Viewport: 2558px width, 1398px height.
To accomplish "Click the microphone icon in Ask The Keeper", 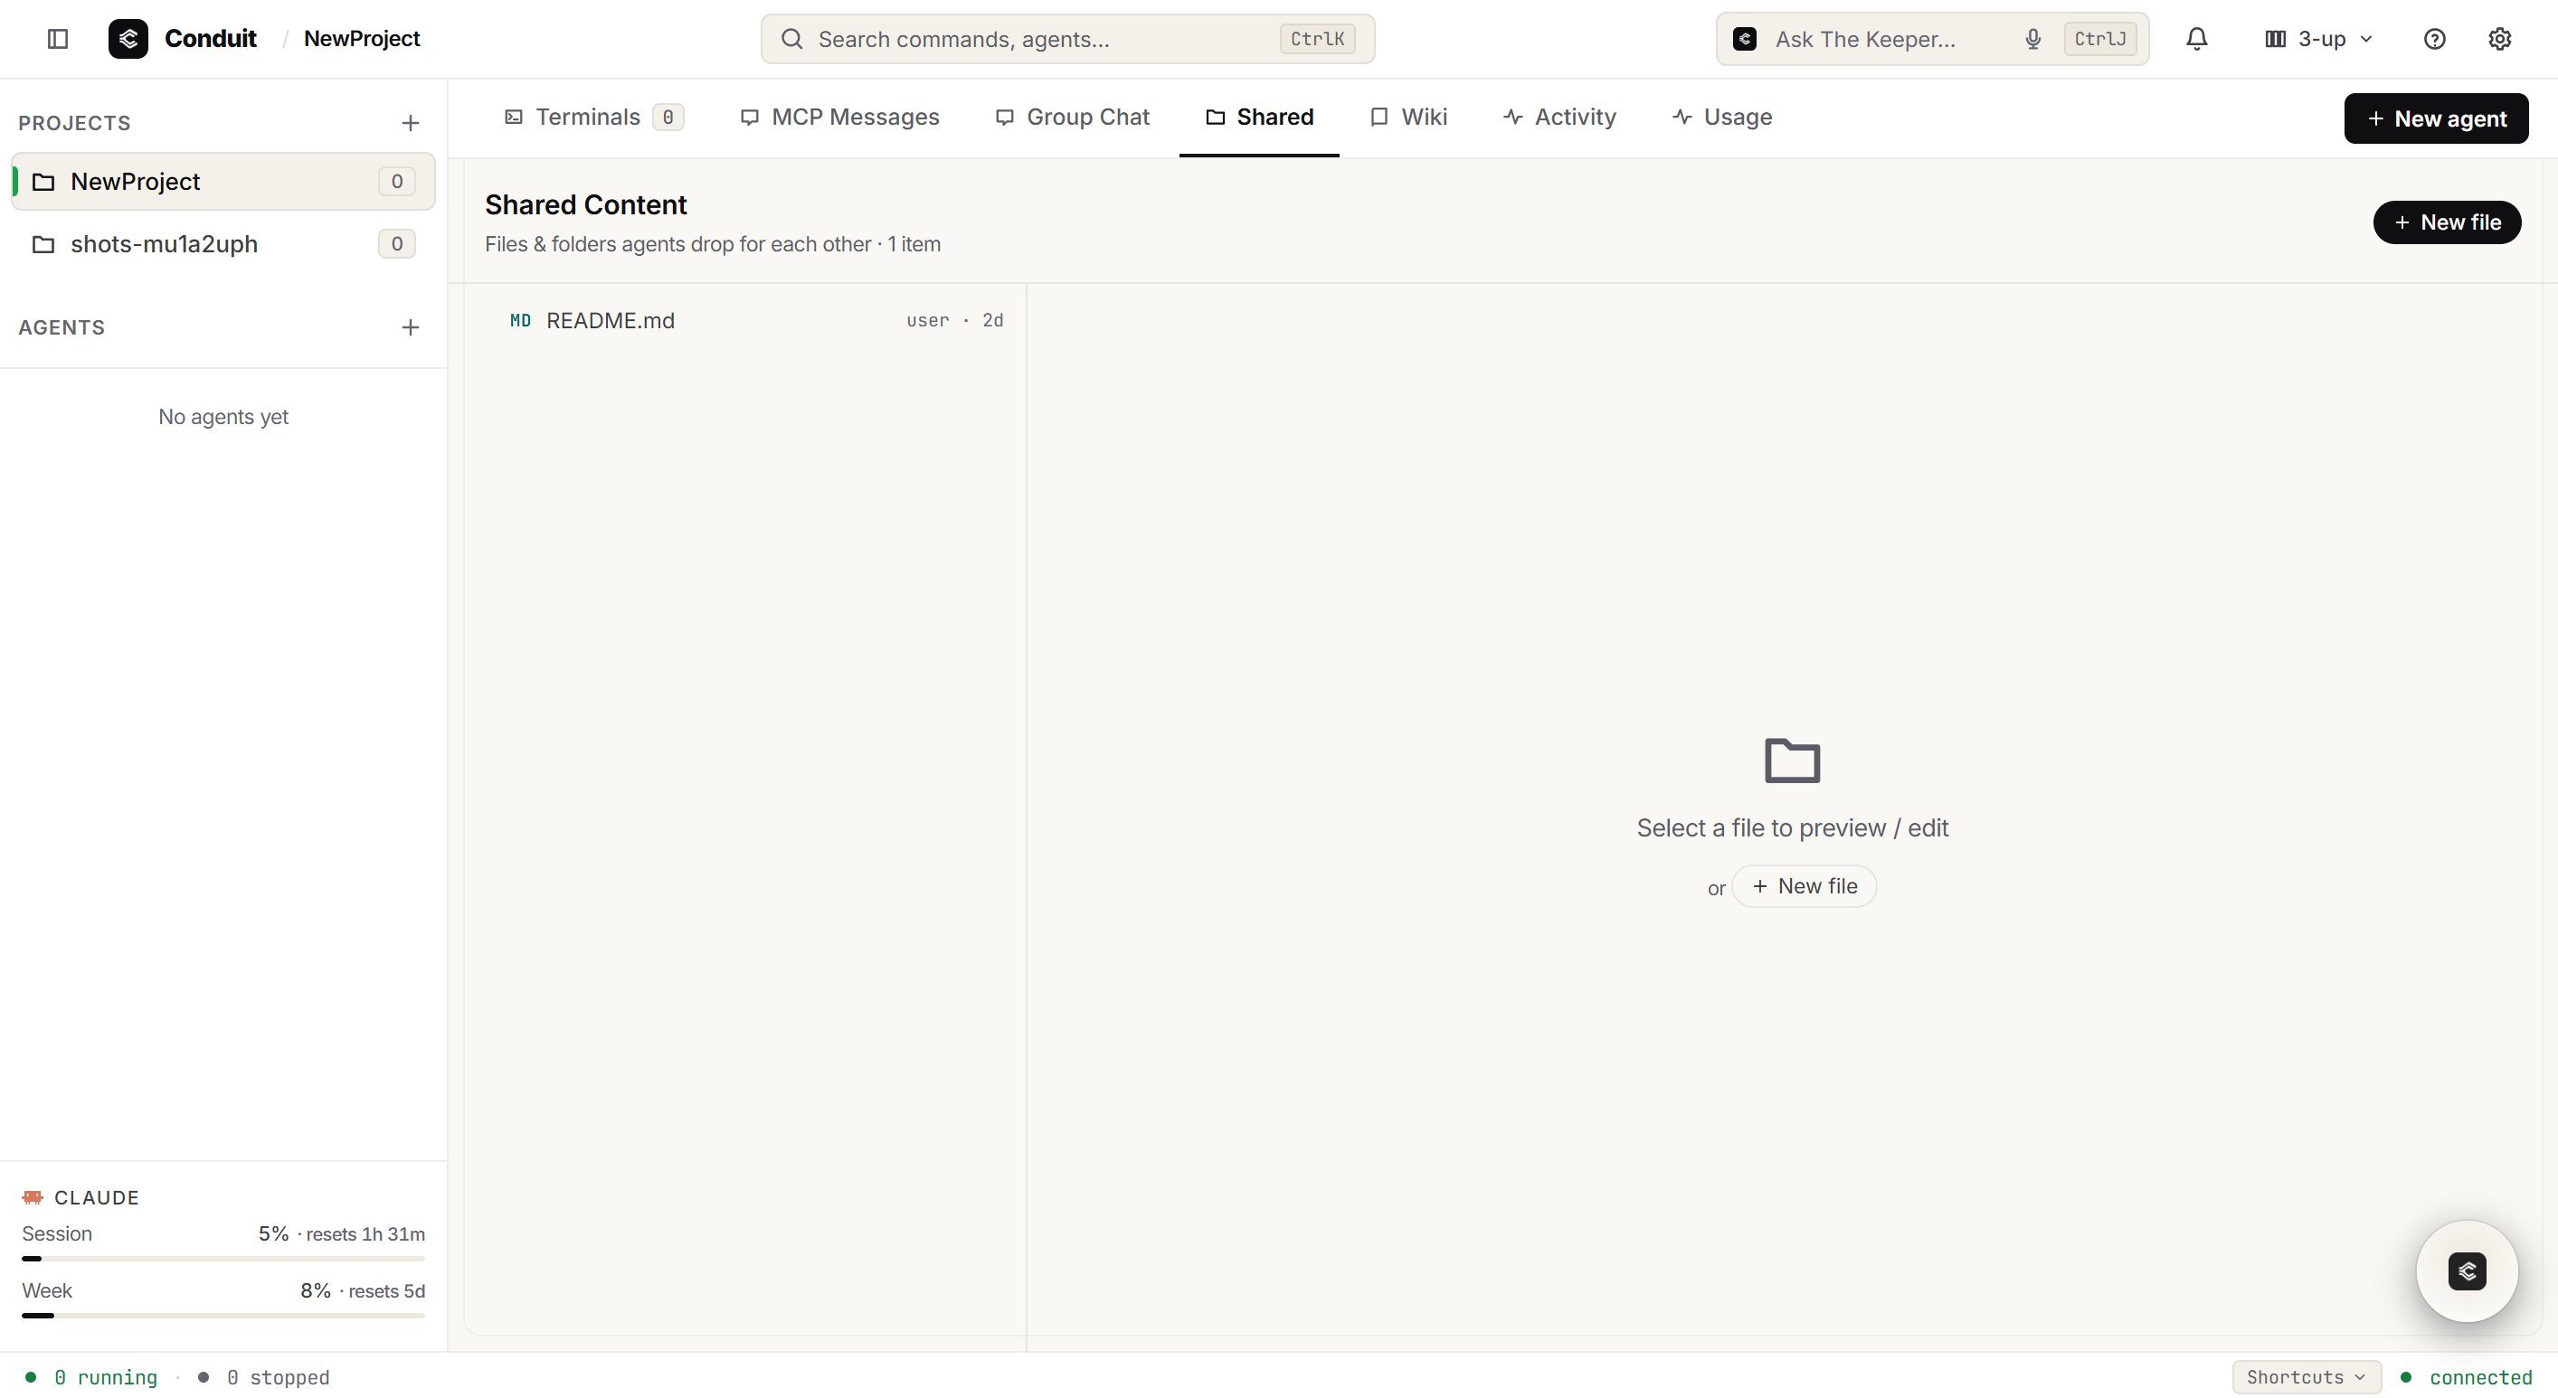I will 2032,39.
